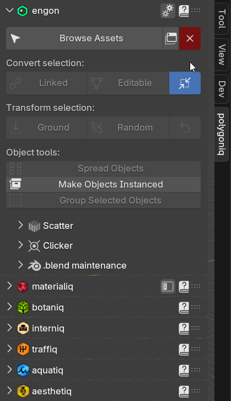
Task: Click Make Objects Instanced
Action: pos(103,184)
